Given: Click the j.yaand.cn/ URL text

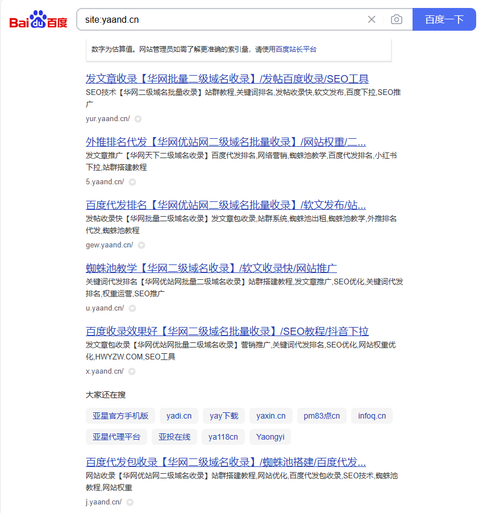Looking at the screenshot, I should coord(103,502).
